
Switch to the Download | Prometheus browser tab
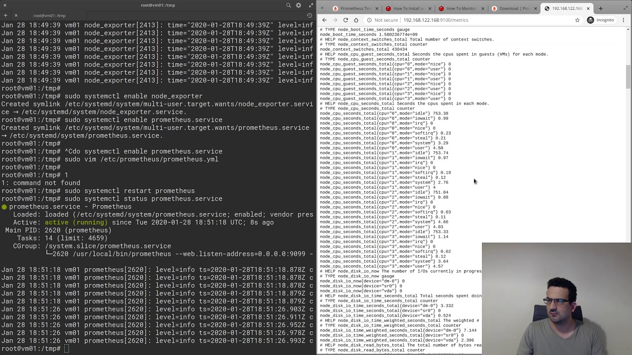click(x=514, y=8)
